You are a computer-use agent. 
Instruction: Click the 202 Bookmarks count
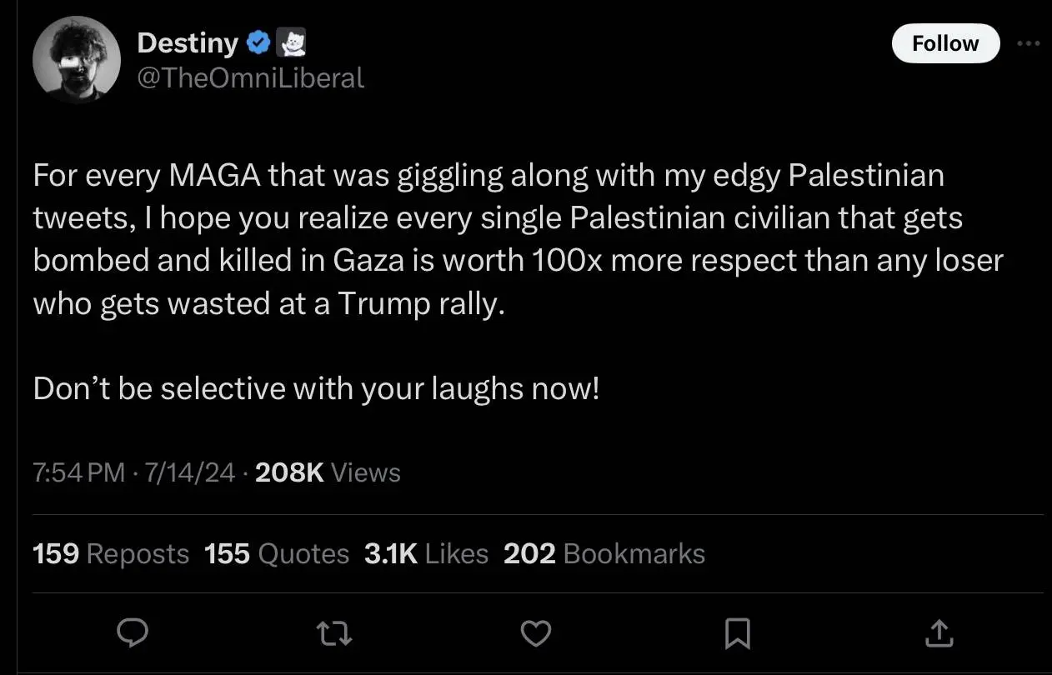(604, 554)
